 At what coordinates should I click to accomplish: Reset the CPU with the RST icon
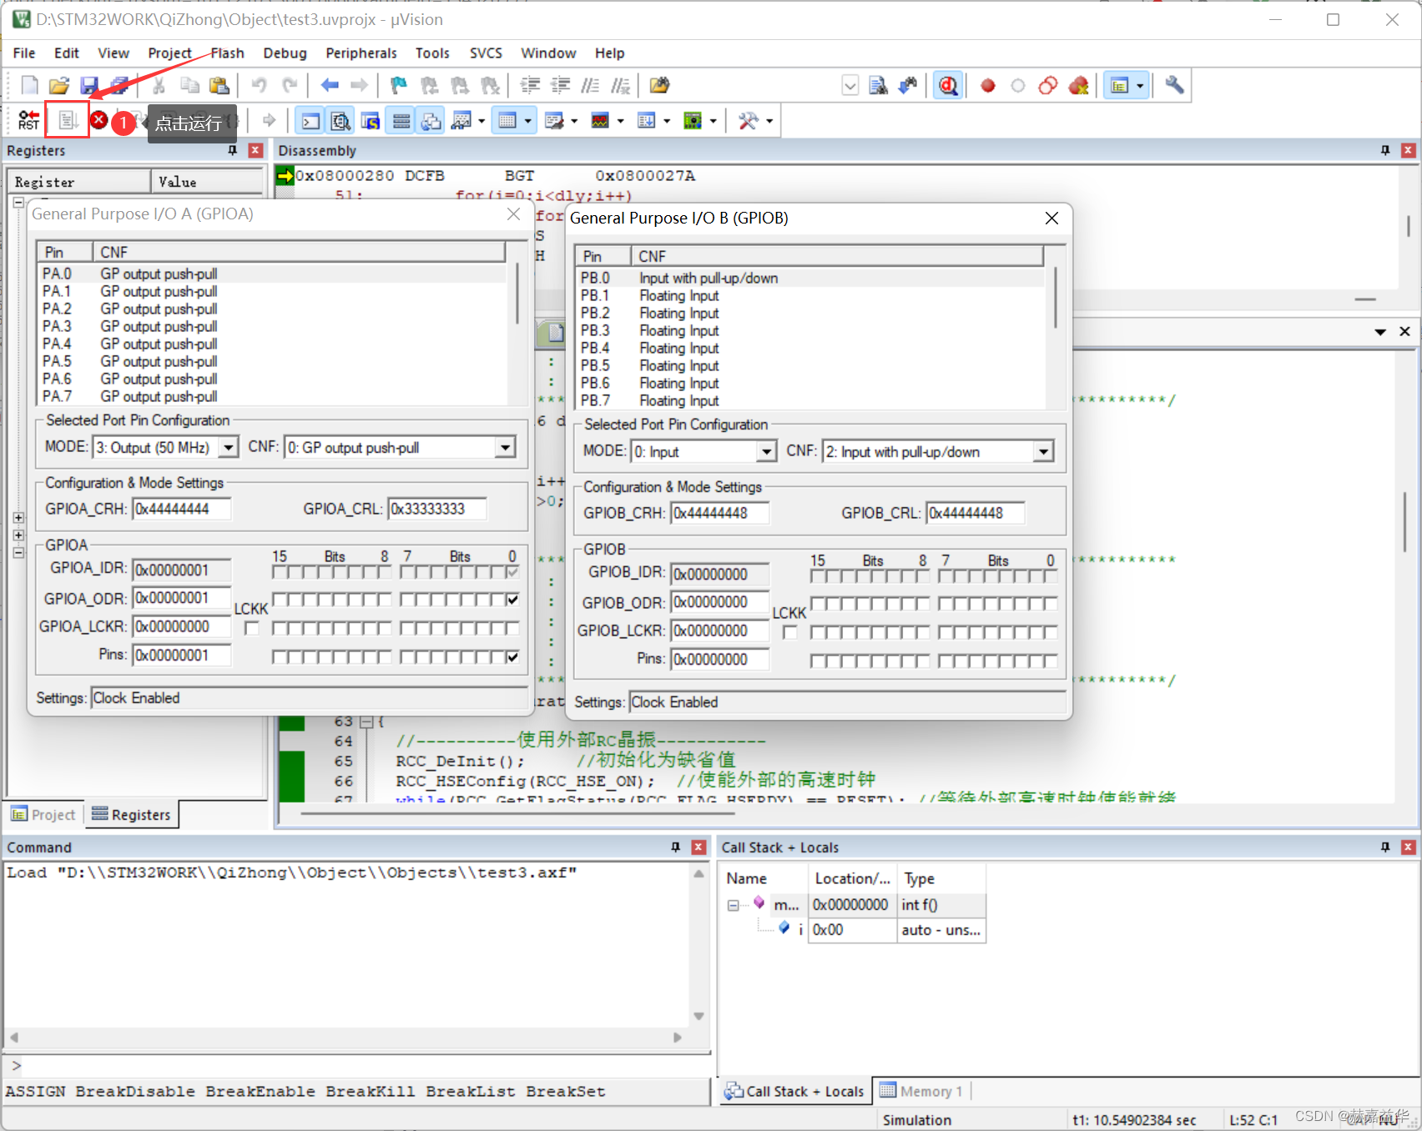[x=29, y=121]
